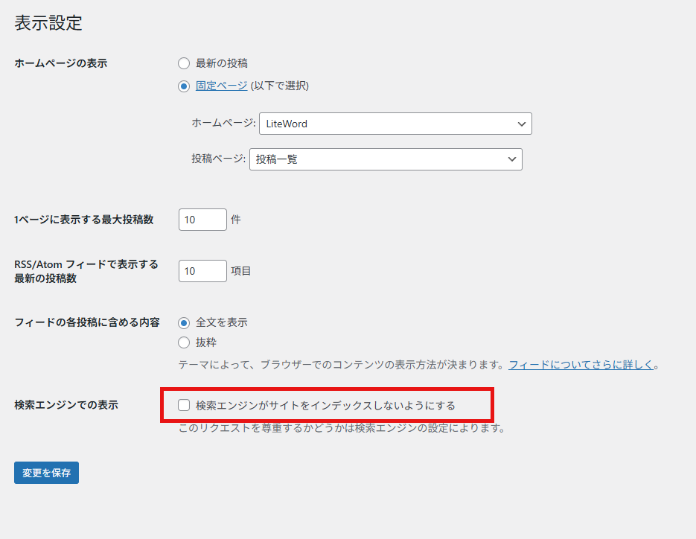This screenshot has width=696, height=539.
Task: Click the ホームページの表示 row label
Action: coord(61,63)
